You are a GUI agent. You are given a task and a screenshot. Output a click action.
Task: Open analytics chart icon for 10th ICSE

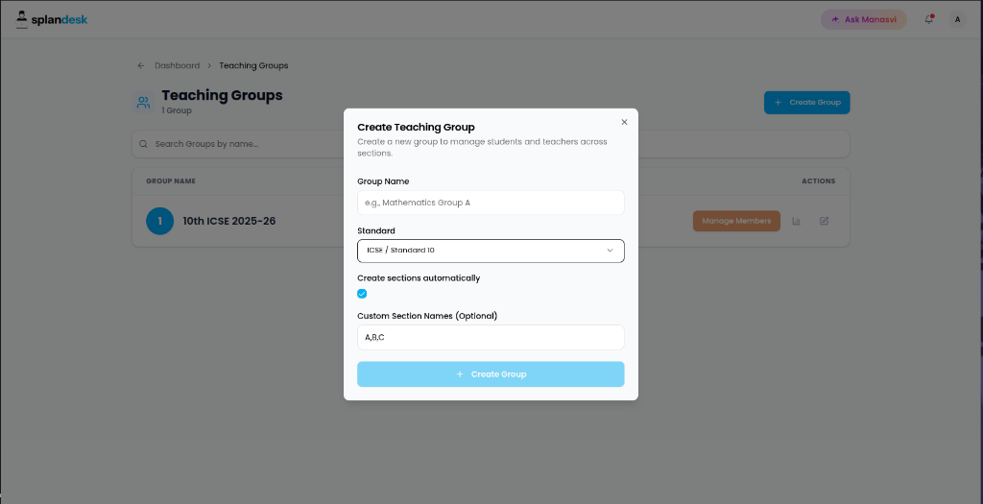pos(796,221)
